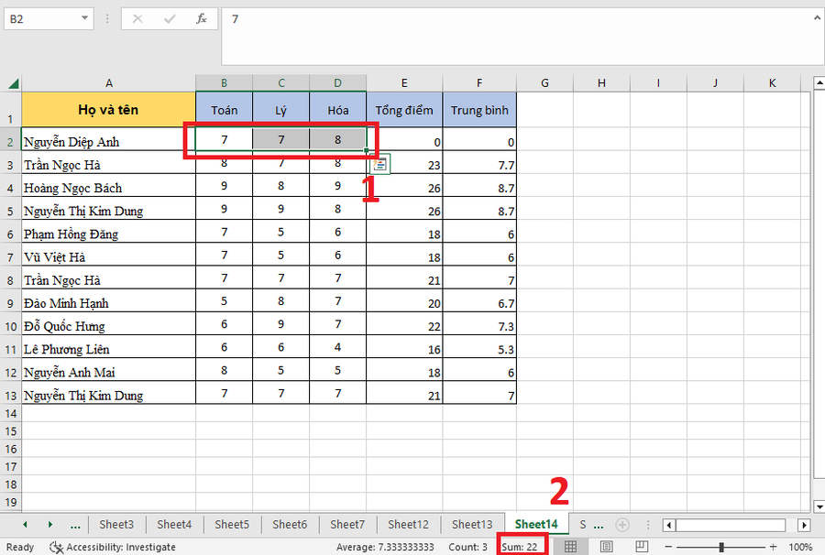Click the zoom in plus button
Screen dimensions: 825x555
[773, 547]
